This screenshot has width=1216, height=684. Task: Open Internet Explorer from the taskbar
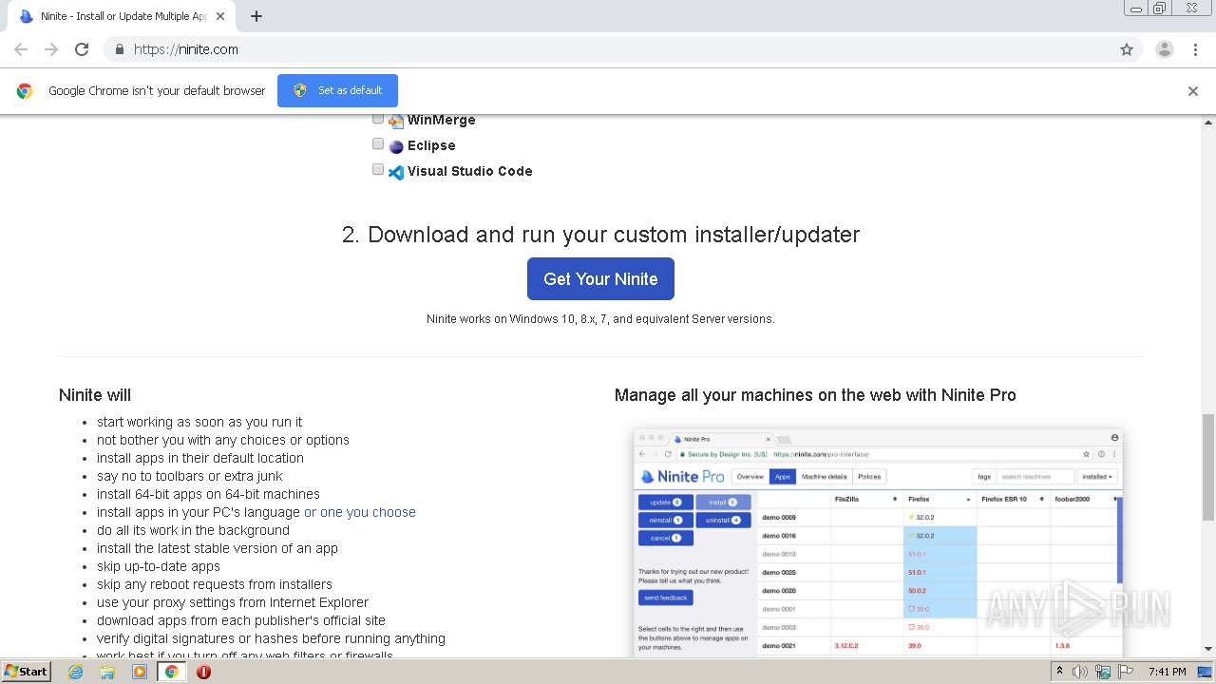pos(76,672)
